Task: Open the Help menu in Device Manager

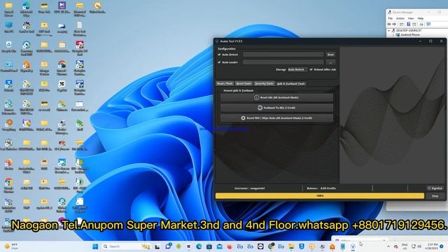Action: tap(420, 18)
